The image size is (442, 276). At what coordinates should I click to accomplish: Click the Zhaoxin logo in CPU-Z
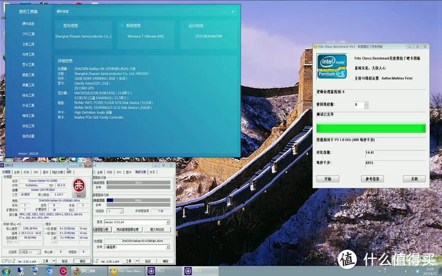coord(79,185)
